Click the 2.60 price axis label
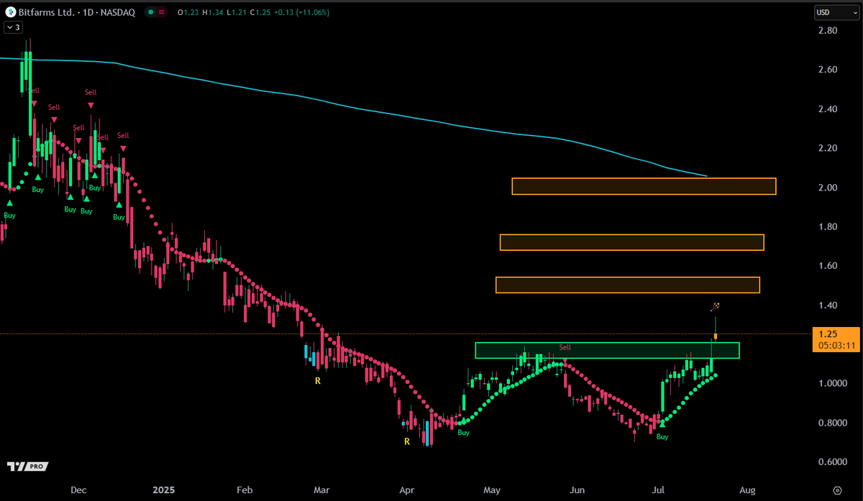The image size is (863, 501). pyautogui.click(x=826, y=70)
